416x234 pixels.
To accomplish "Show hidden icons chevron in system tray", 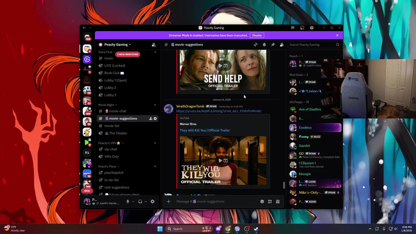I will click(370, 229).
